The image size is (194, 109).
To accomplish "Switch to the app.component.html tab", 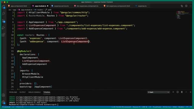I will [18, 6].
